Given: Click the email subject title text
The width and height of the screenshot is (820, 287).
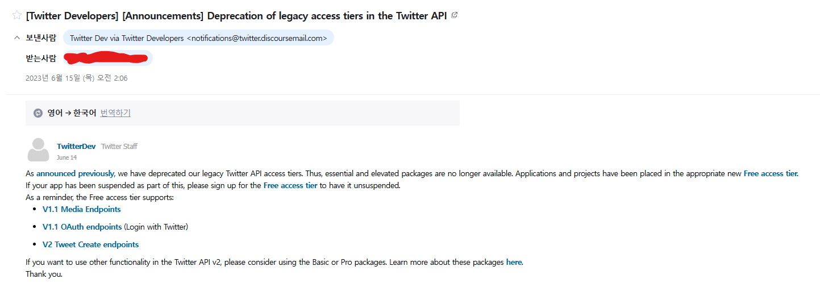Looking at the screenshot, I should [x=236, y=15].
